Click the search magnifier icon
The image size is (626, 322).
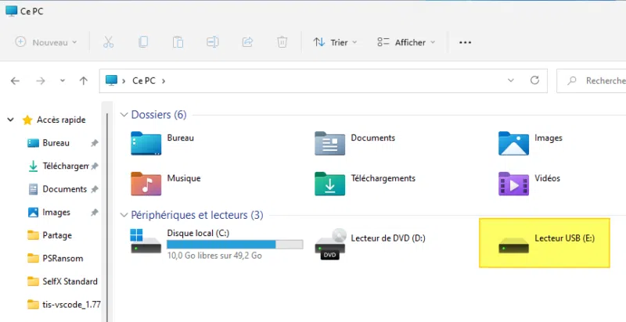click(572, 80)
